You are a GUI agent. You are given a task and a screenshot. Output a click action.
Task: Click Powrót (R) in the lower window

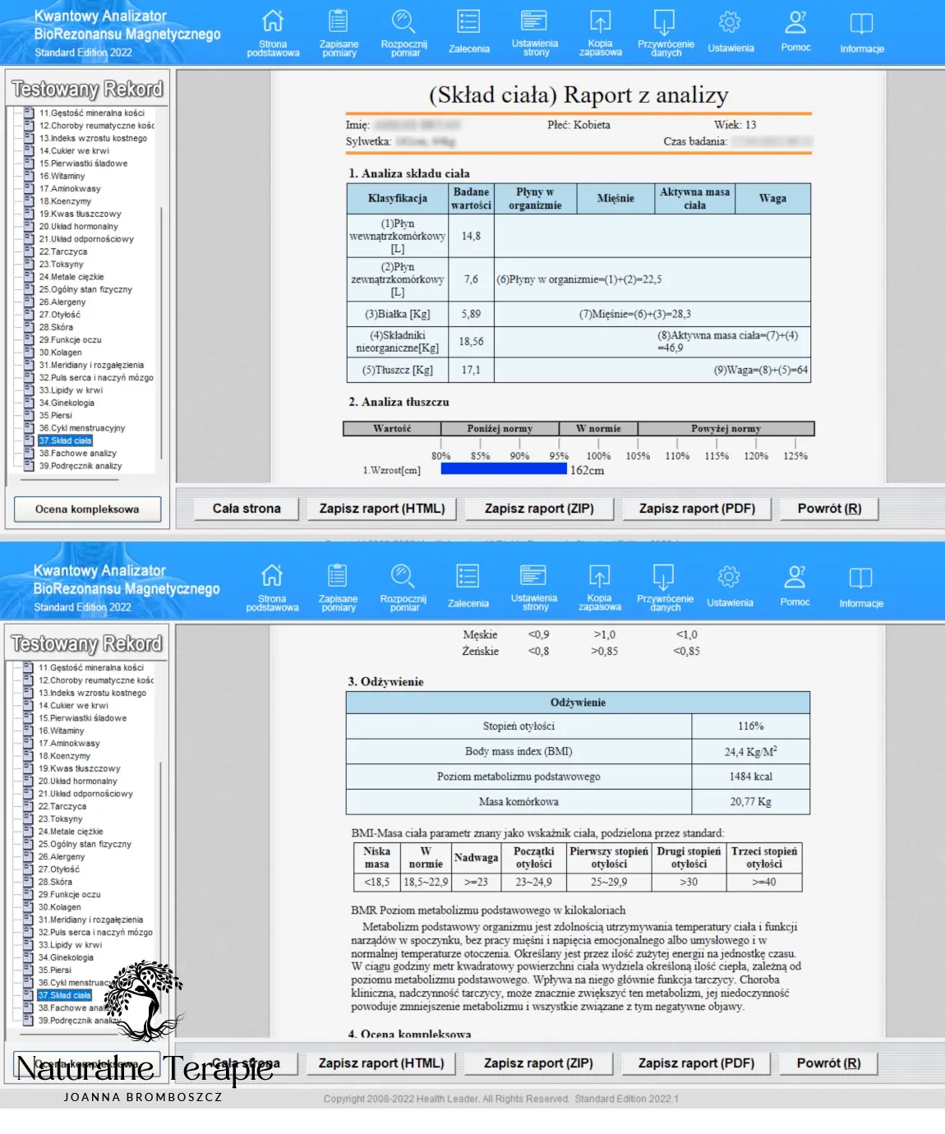[828, 1063]
